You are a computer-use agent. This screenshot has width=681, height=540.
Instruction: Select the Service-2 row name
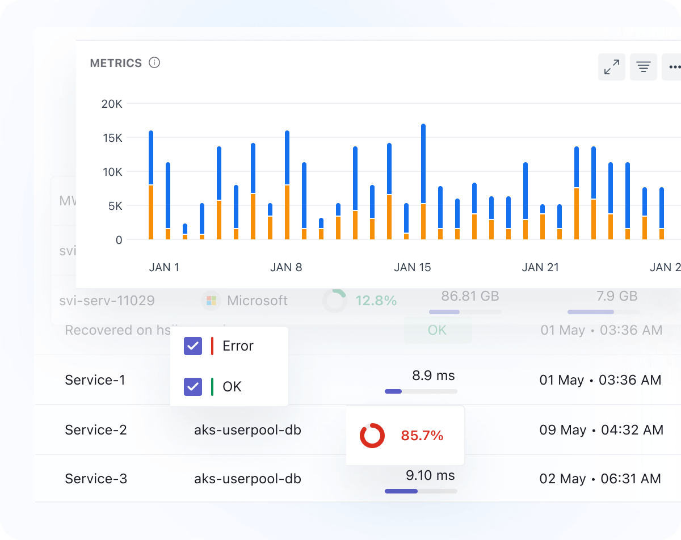click(x=96, y=430)
